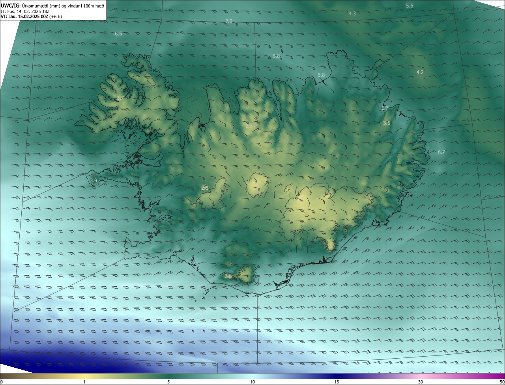505x385 pixels.
Task: Click the 4.3 value label
Action: point(352,13)
